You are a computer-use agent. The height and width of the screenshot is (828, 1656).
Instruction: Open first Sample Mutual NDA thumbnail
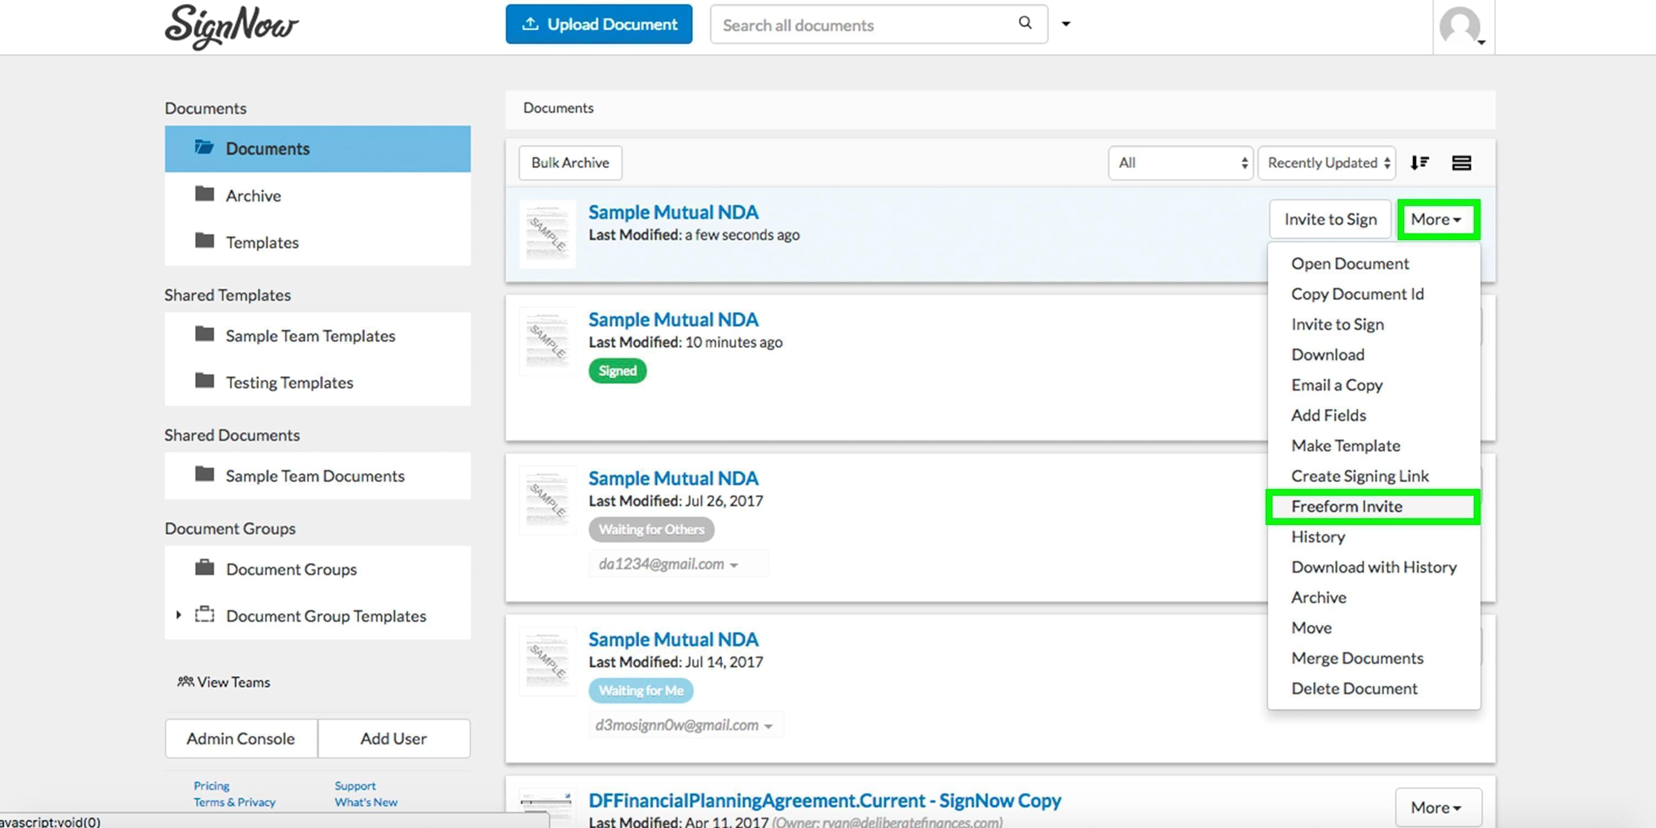(x=547, y=234)
